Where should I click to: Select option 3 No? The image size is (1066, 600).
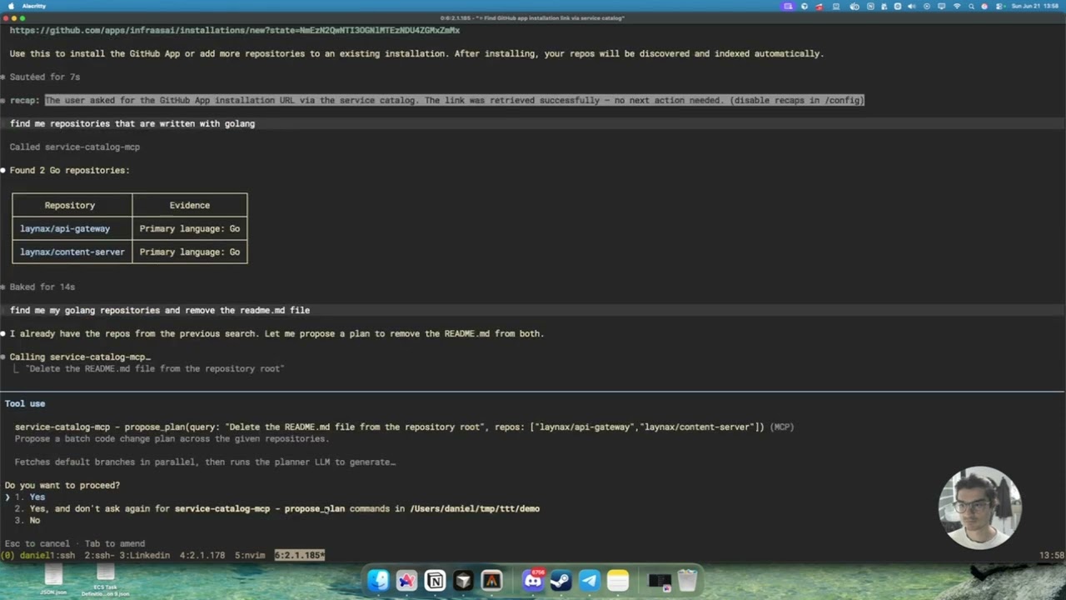pyautogui.click(x=27, y=520)
